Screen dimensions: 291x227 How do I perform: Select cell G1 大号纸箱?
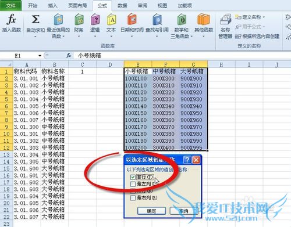coord(193,71)
